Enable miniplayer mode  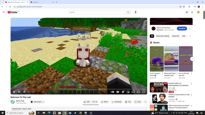[x=128, y=92]
